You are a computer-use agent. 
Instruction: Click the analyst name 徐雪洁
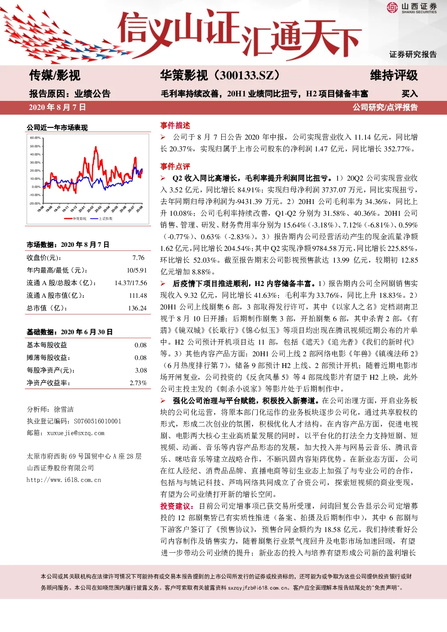tap(64, 409)
